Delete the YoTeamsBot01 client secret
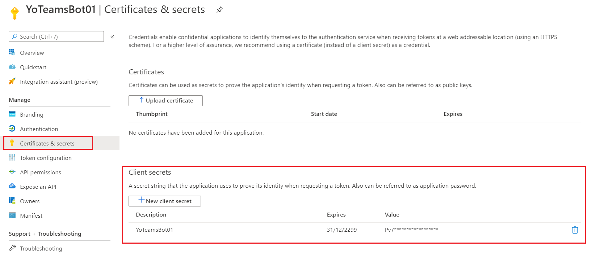 pyautogui.click(x=575, y=230)
